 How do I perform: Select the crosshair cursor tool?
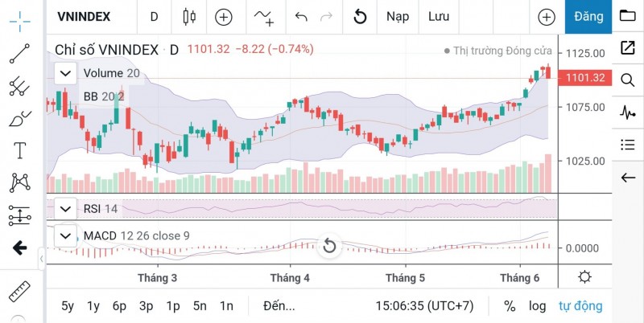point(19,21)
